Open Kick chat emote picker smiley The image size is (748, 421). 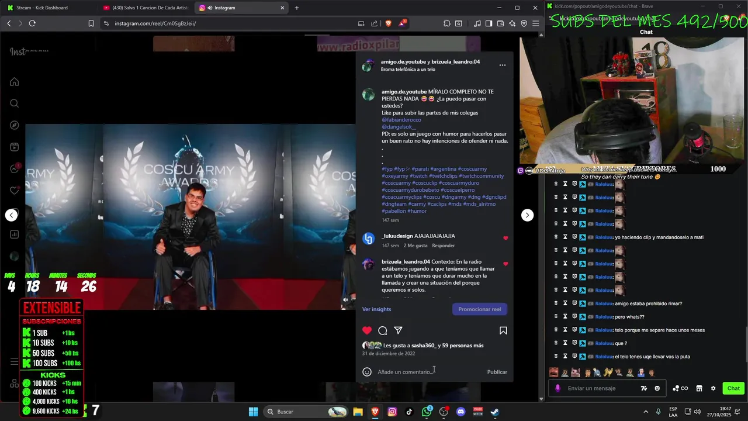pos(657,388)
